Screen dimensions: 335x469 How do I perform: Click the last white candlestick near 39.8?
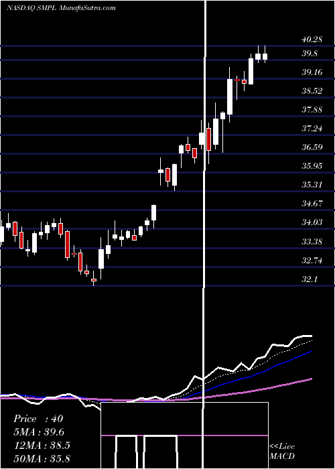tap(265, 54)
